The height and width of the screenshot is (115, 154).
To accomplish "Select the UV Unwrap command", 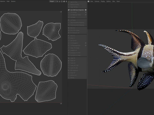I will [x=77, y=12].
